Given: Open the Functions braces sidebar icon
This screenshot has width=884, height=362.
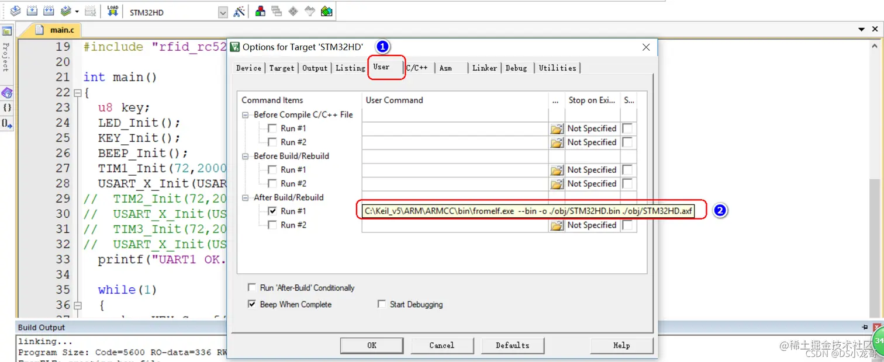Looking at the screenshot, I should click(7, 107).
